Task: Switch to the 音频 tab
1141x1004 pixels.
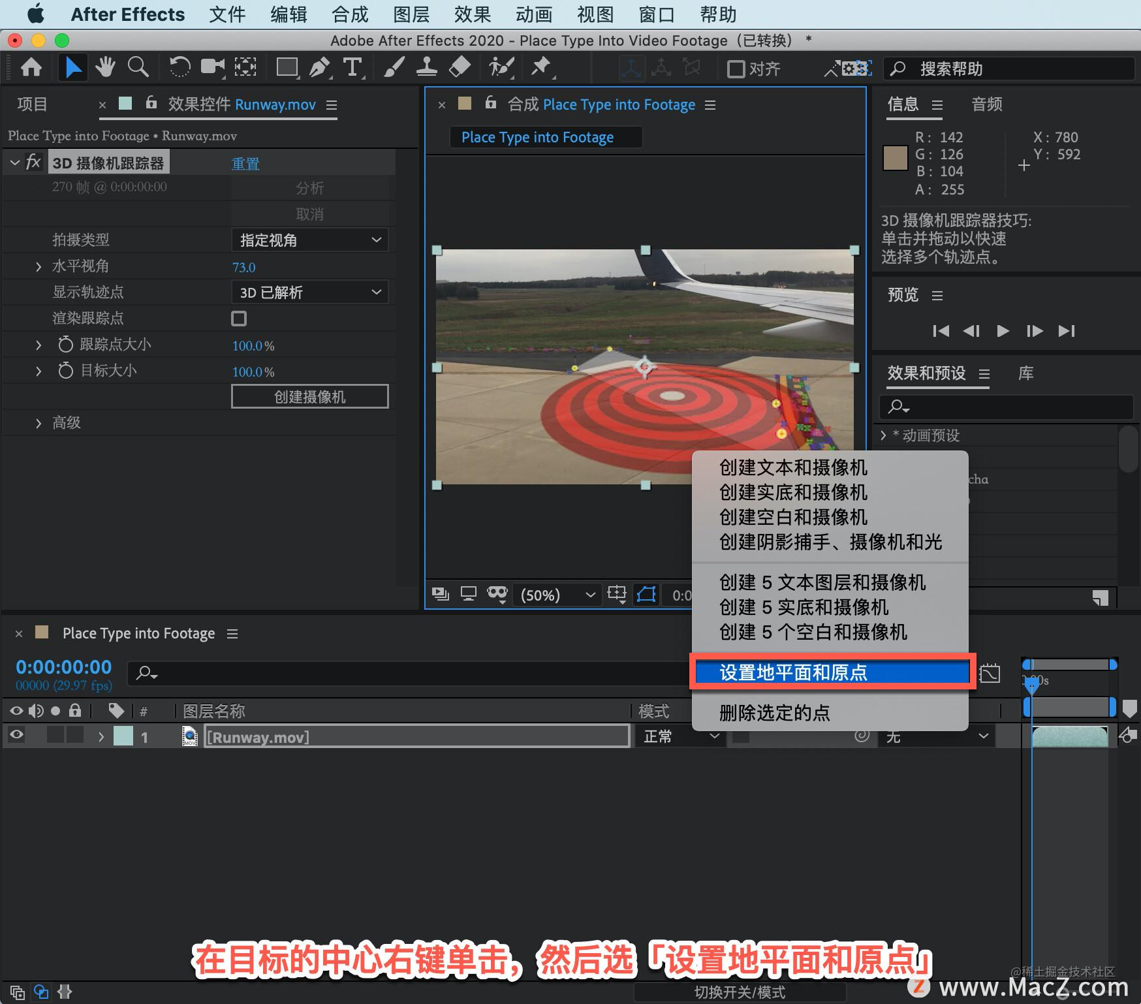Action: pyautogui.click(x=986, y=104)
